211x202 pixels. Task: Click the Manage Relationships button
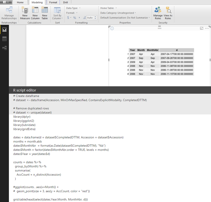tap(9, 13)
